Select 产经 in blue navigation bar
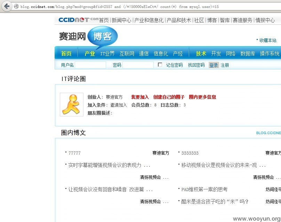The width and height of the screenshot is (281, 222). pyautogui.click(x=178, y=54)
